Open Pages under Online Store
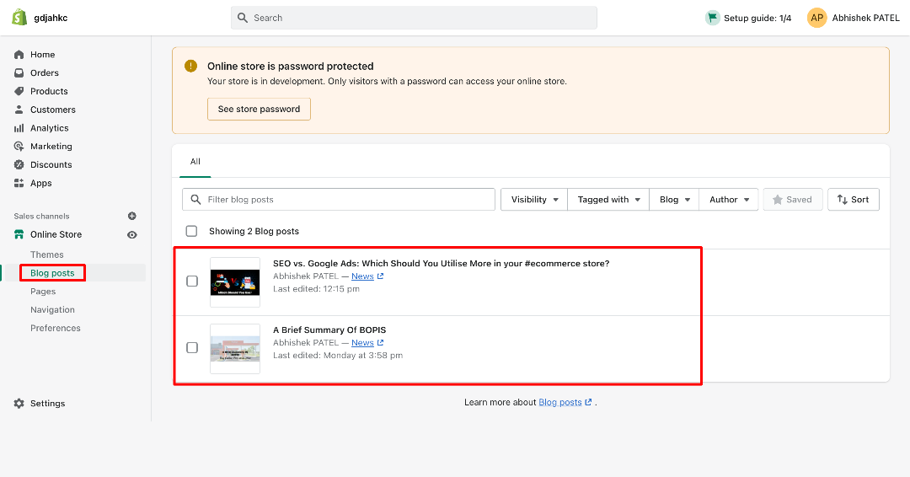Viewport: 910px width, 477px height. click(x=43, y=292)
